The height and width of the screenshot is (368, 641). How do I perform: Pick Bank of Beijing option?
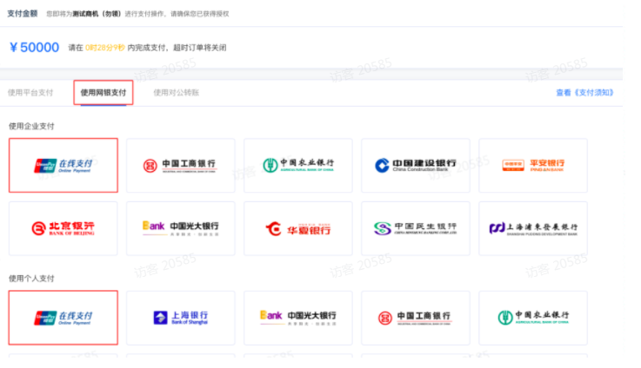(x=63, y=228)
